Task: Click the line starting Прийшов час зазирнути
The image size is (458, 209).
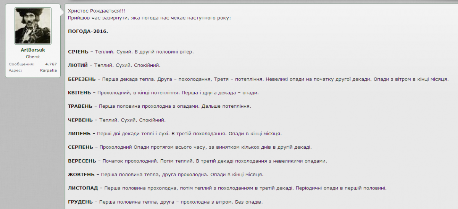Action: 149,18
